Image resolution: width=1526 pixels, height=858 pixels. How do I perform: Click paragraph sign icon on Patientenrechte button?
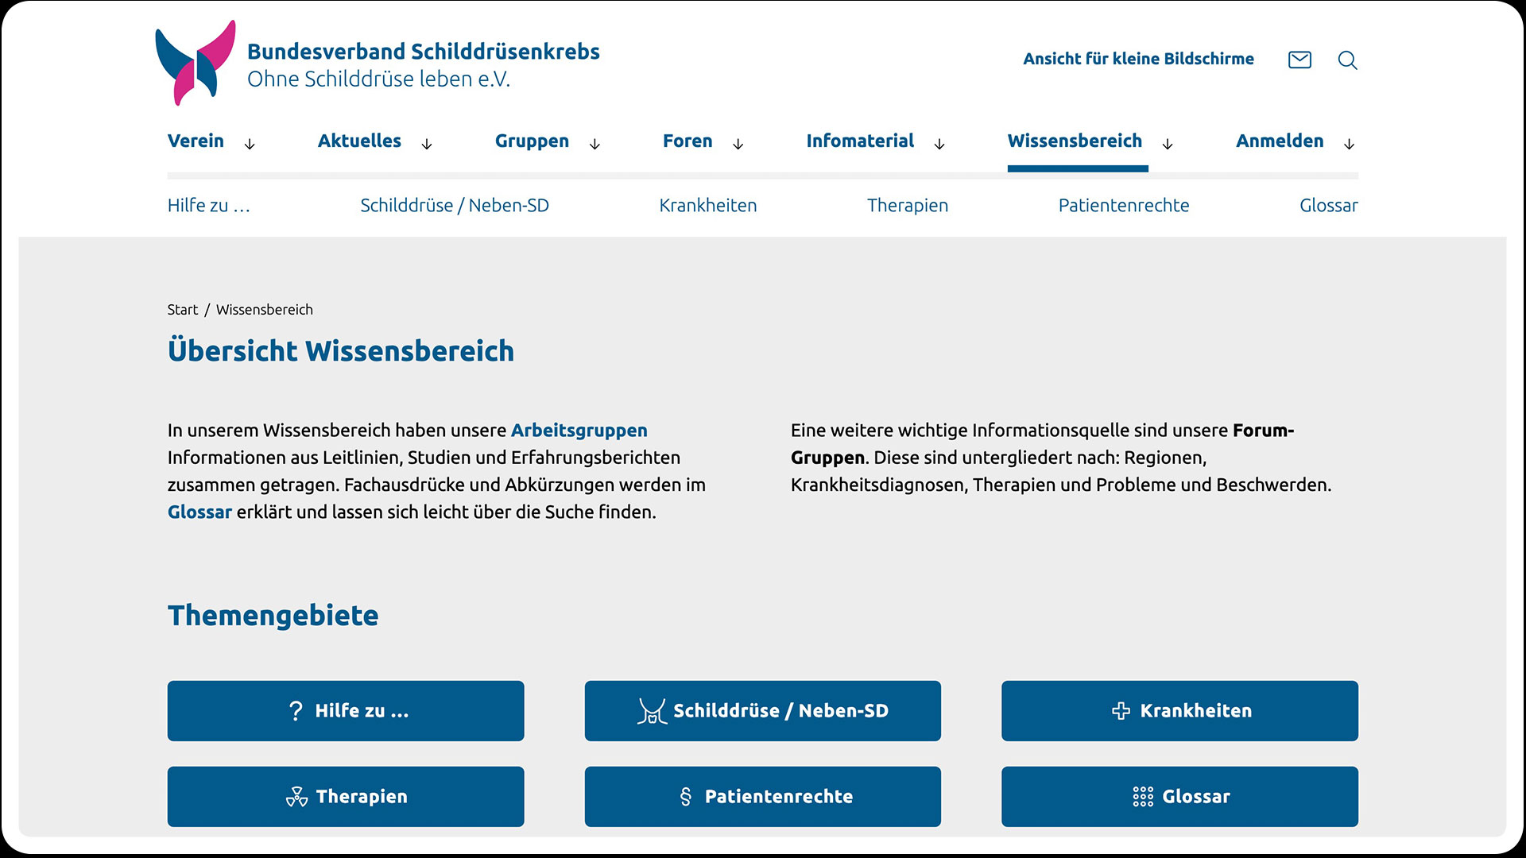click(686, 797)
